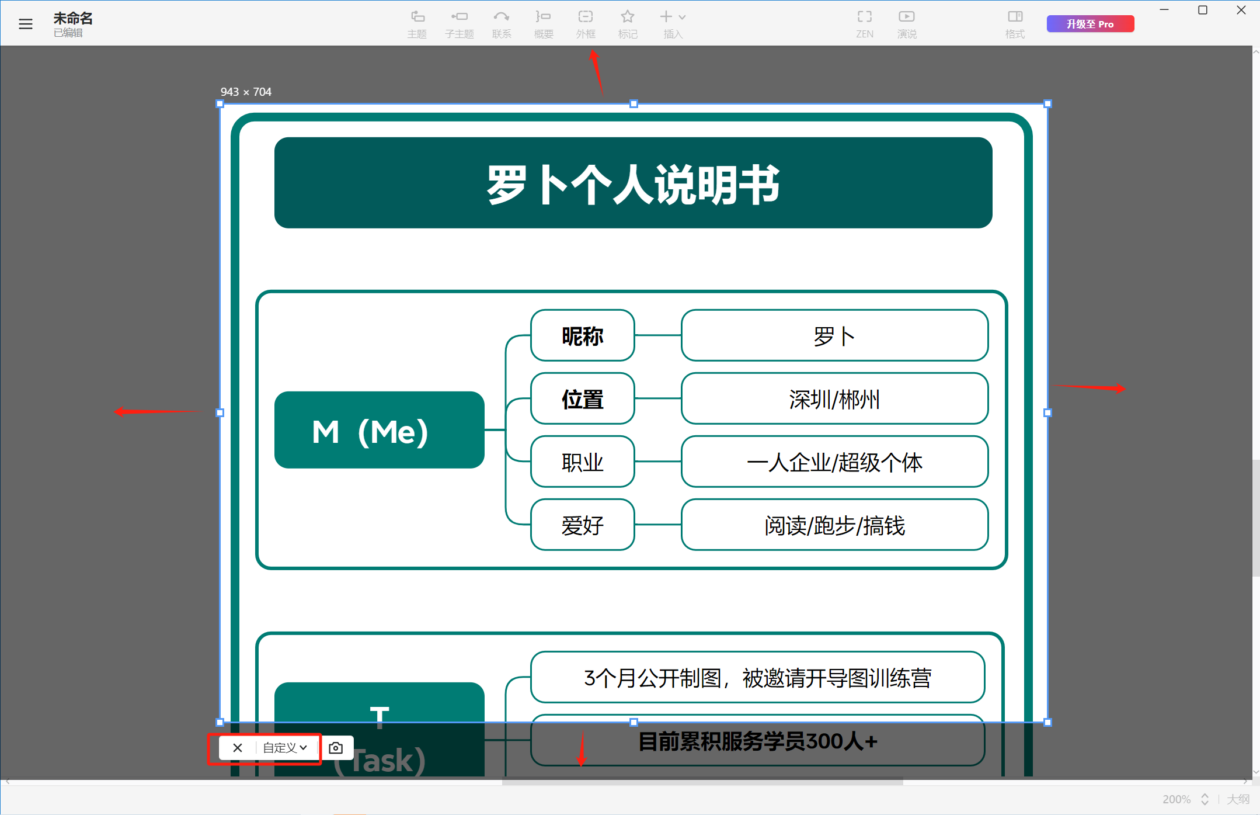
Task: Click the zoom percentage stepper arrows
Action: pyautogui.click(x=1205, y=799)
